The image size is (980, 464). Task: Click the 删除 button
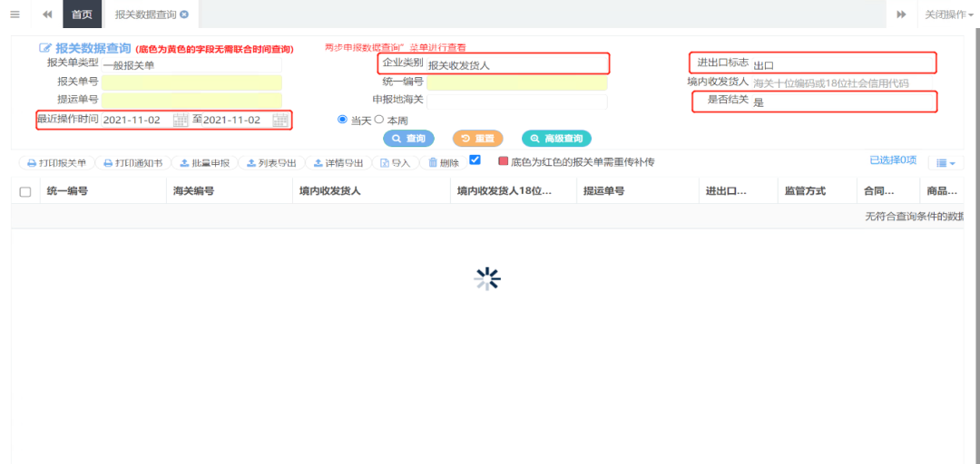(x=443, y=163)
